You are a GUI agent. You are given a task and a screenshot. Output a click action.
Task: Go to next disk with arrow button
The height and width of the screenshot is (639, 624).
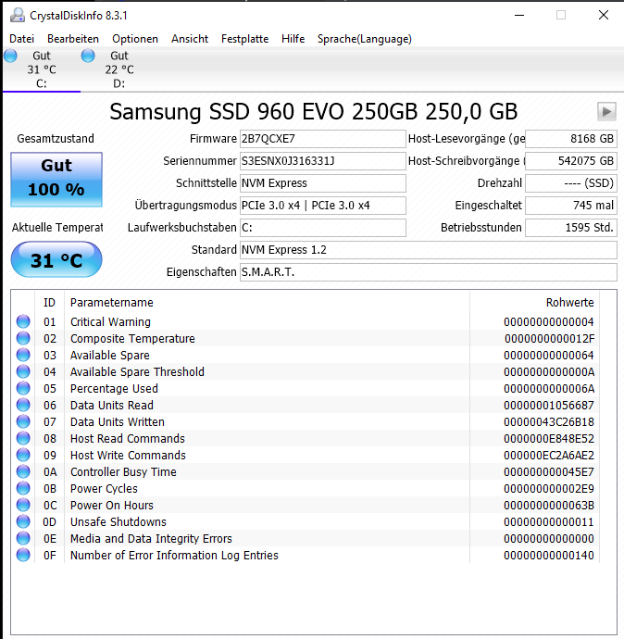[x=606, y=111]
